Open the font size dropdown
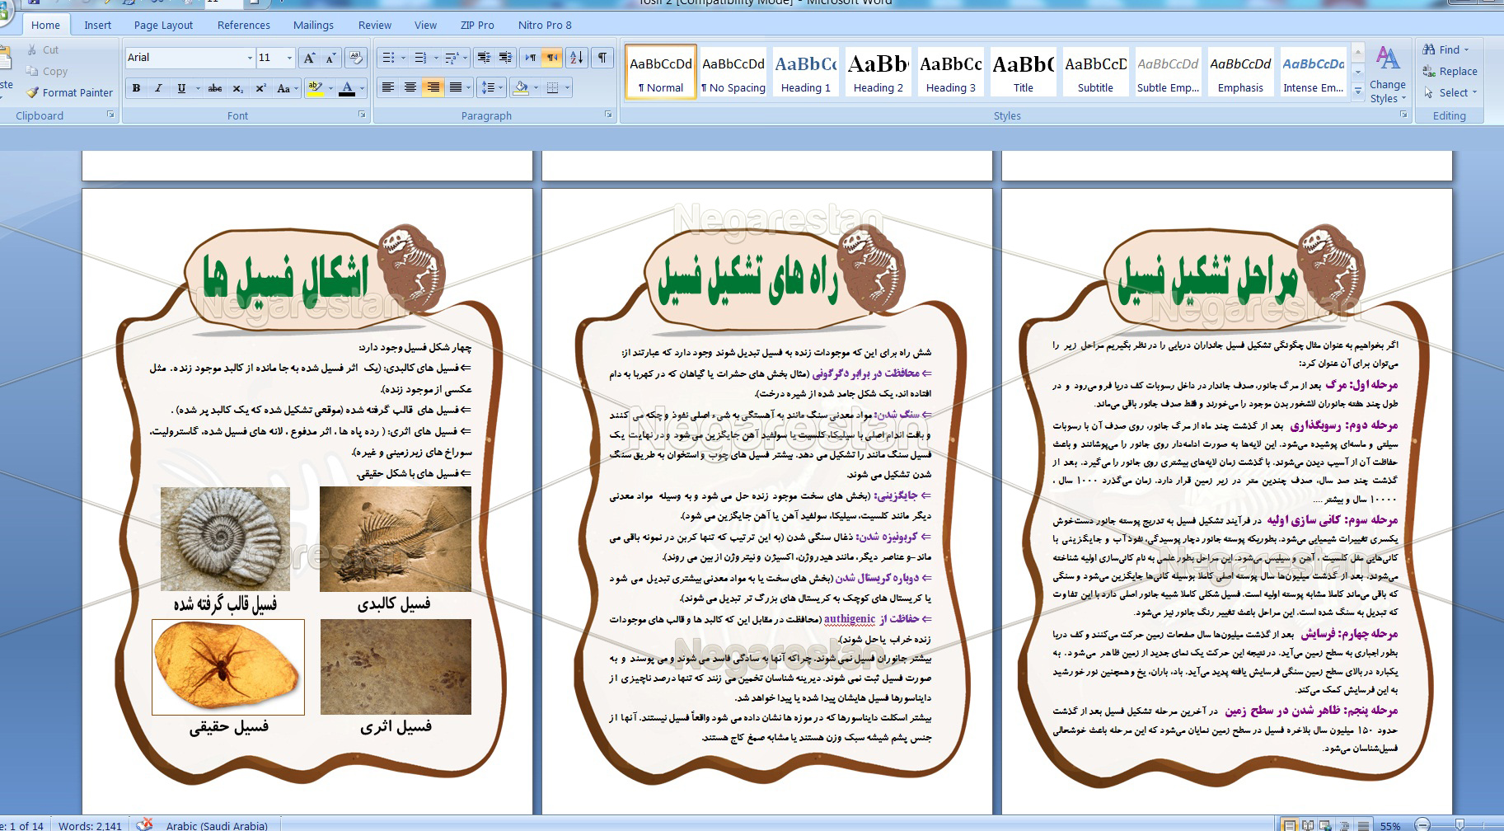Viewport: 1504px width, 831px height. 289,58
